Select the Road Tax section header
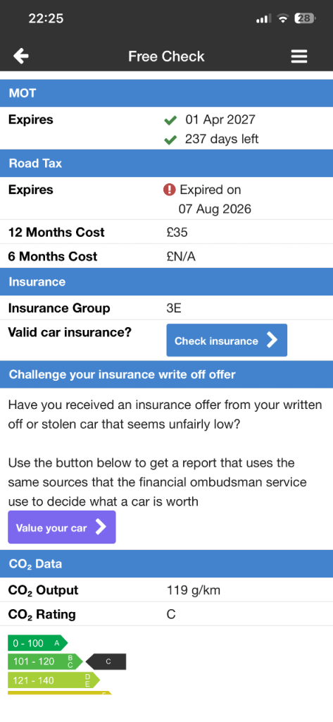 coord(166,163)
